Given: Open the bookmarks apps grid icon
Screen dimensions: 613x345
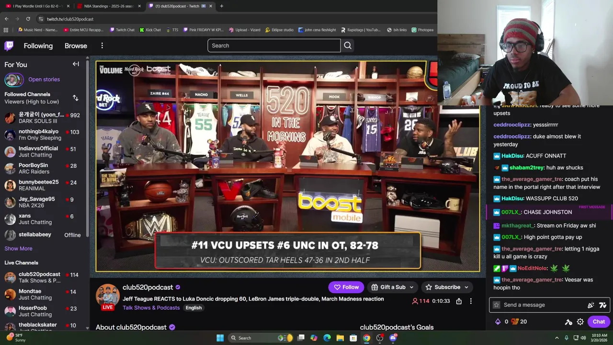Looking at the screenshot, I should click(6, 30).
